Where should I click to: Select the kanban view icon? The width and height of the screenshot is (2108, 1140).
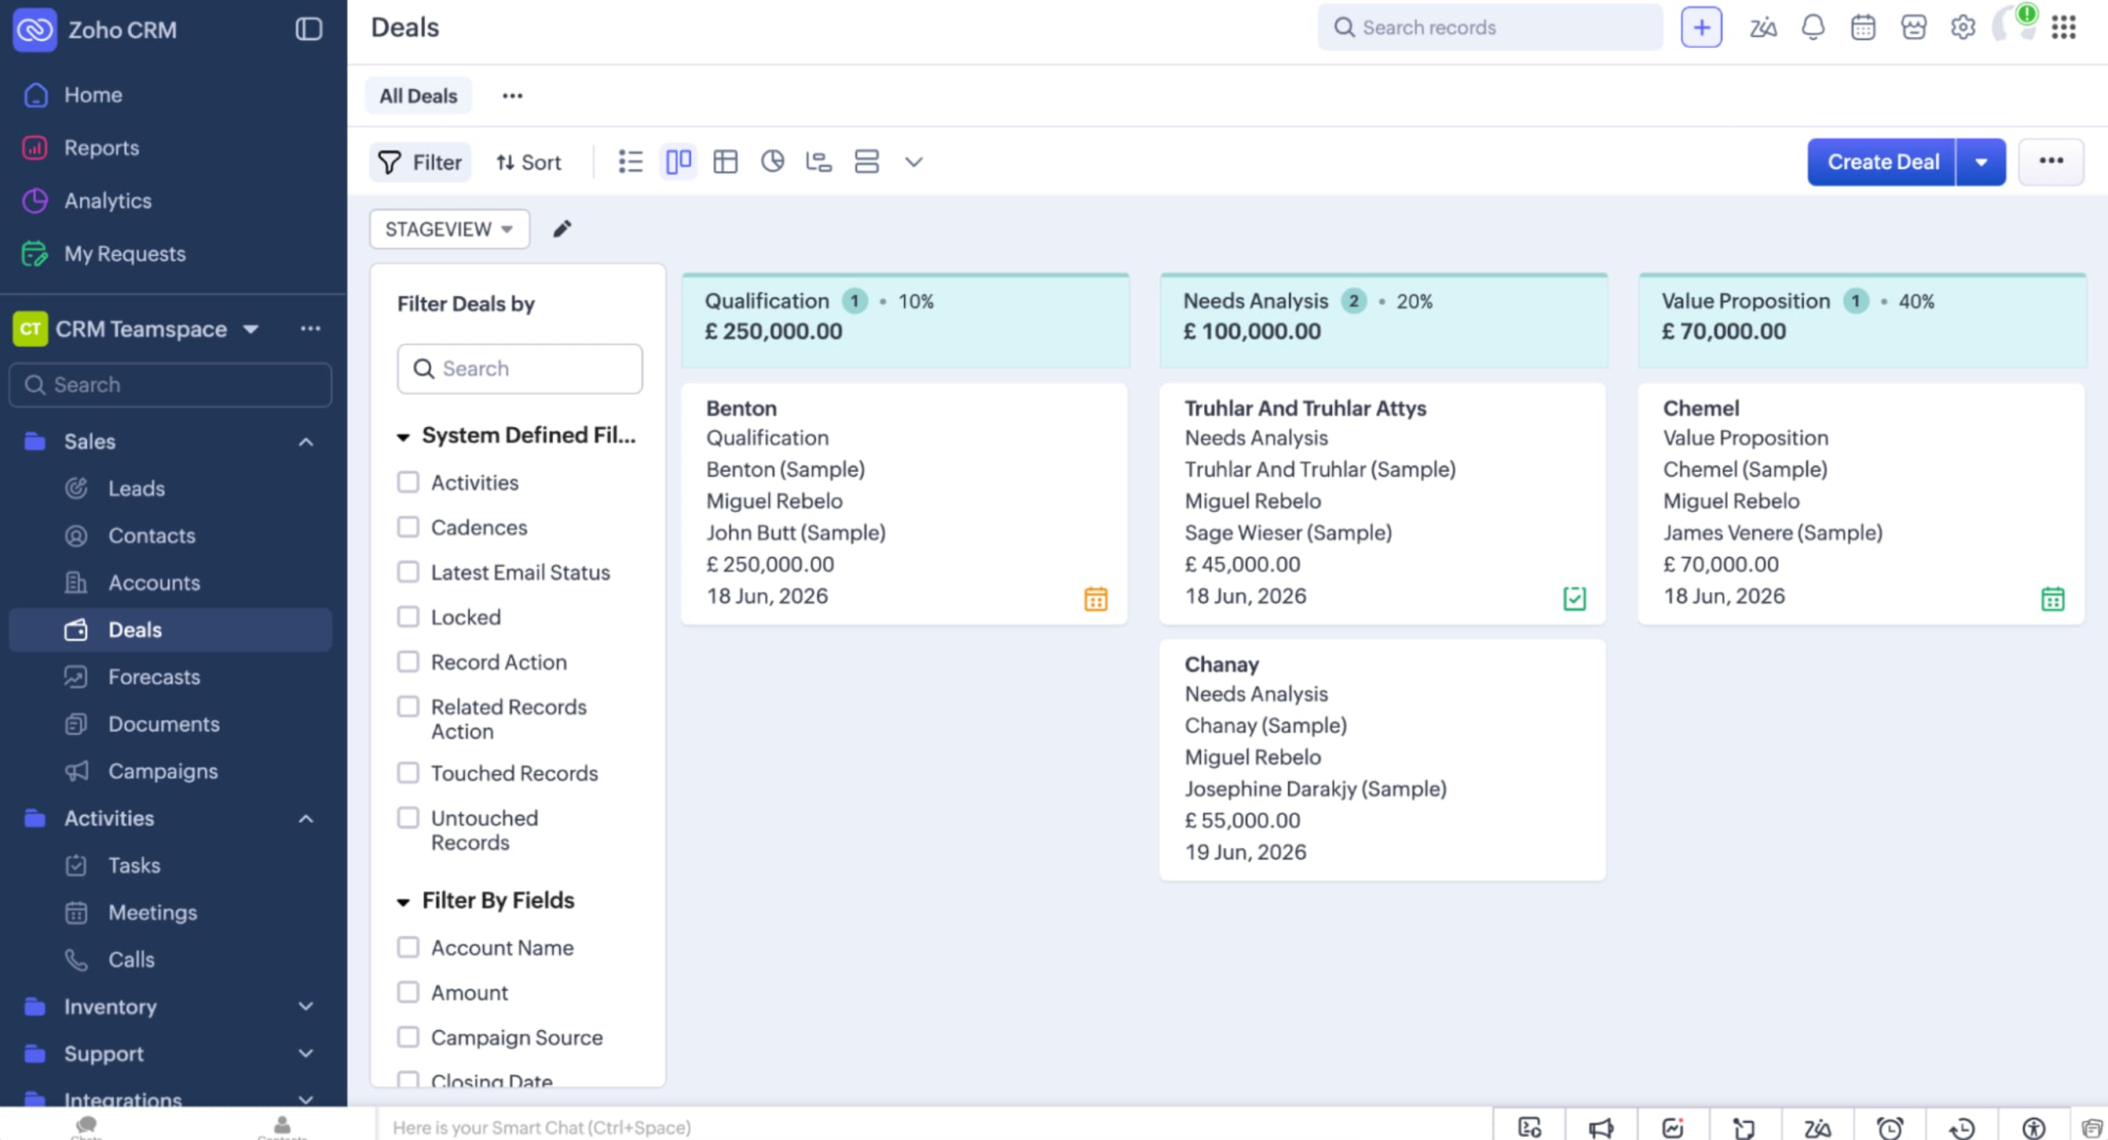click(678, 162)
